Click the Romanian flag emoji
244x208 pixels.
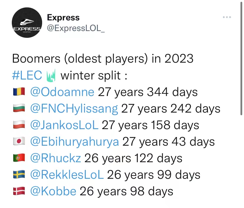click(x=19, y=92)
